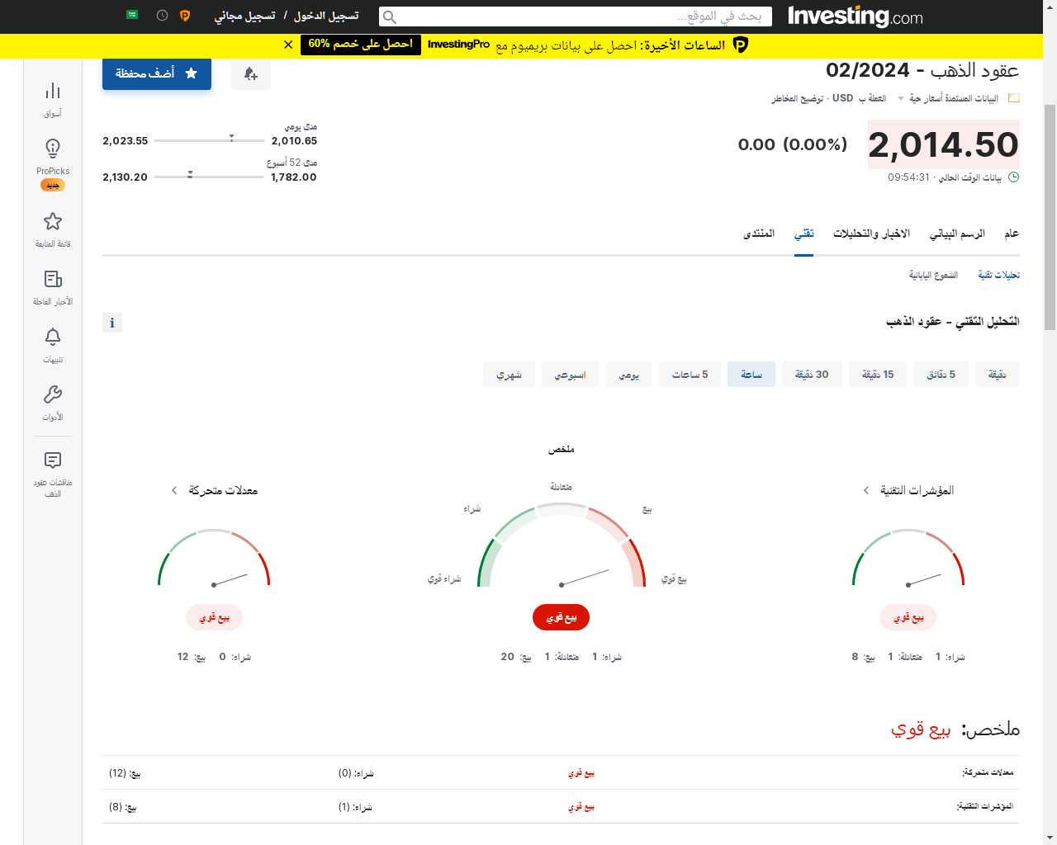Open the derived real-time data dropdown
This screenshot has height=845, width=1057.
coord(901,99)
